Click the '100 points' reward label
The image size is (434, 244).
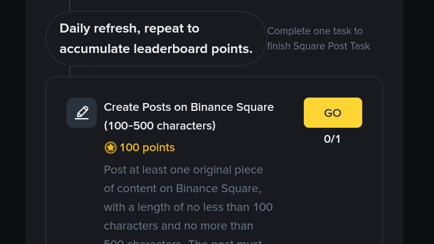pyautogui.click(x=147, y=148)
